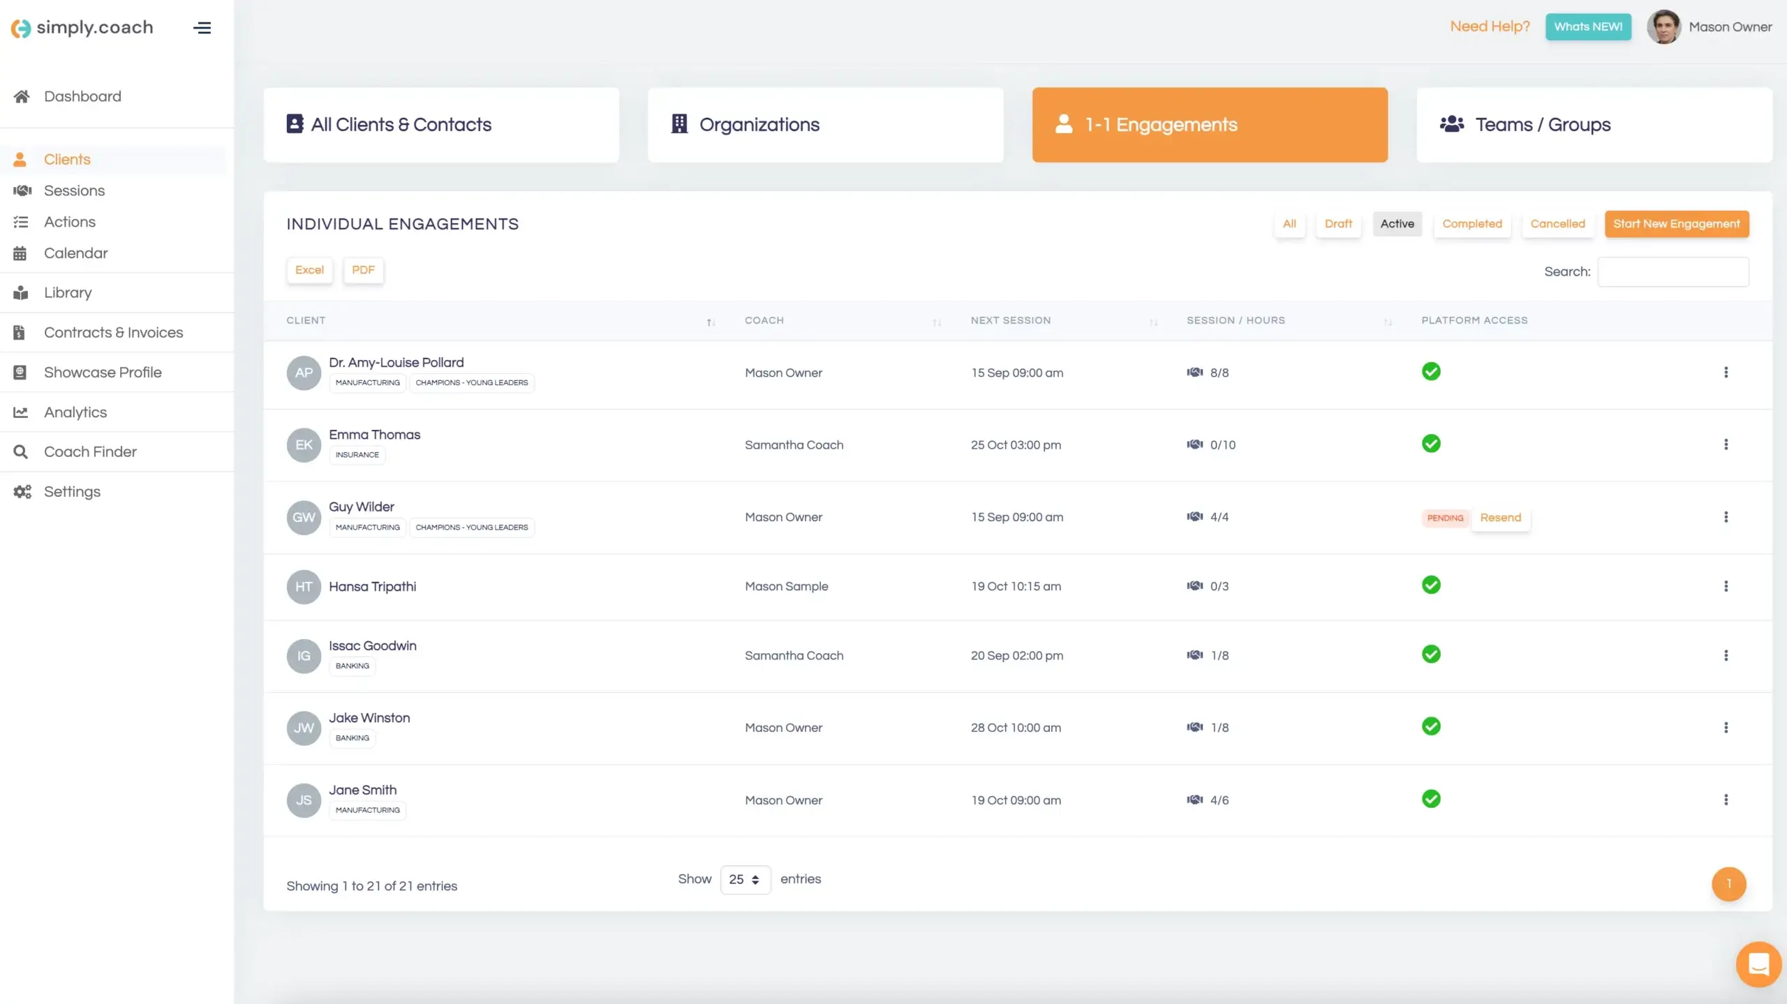1787x1004 pixels.
Task: Open options menu for Hansa Tripathi
Action: [1726, 586]
